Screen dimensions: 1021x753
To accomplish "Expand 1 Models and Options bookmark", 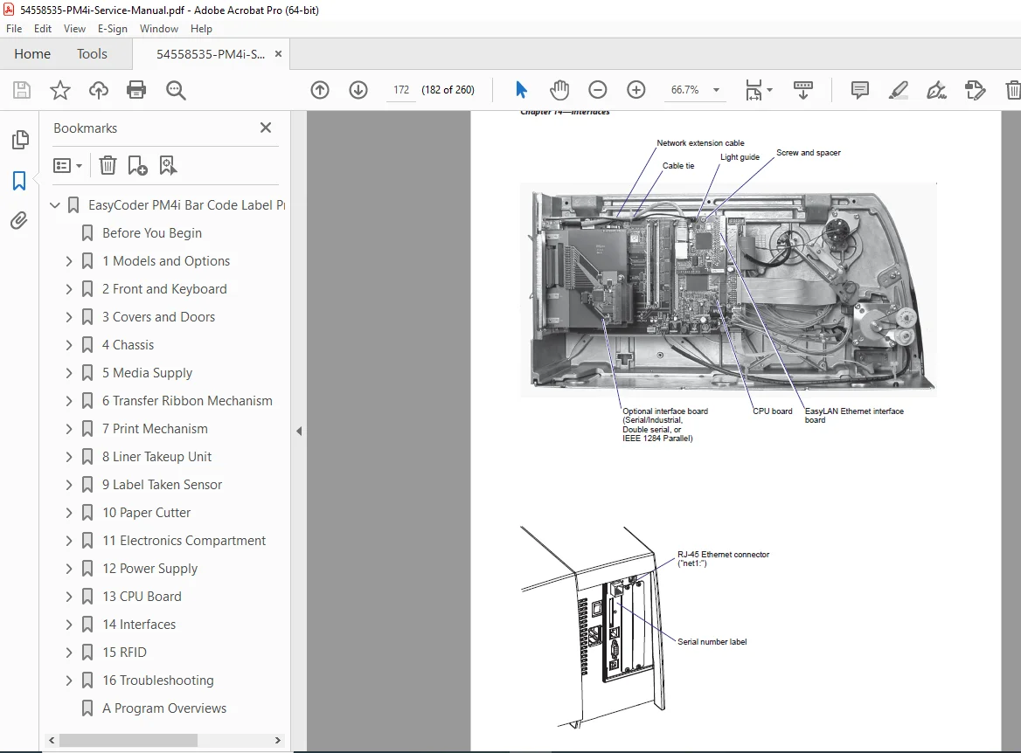I will [69, 261].
